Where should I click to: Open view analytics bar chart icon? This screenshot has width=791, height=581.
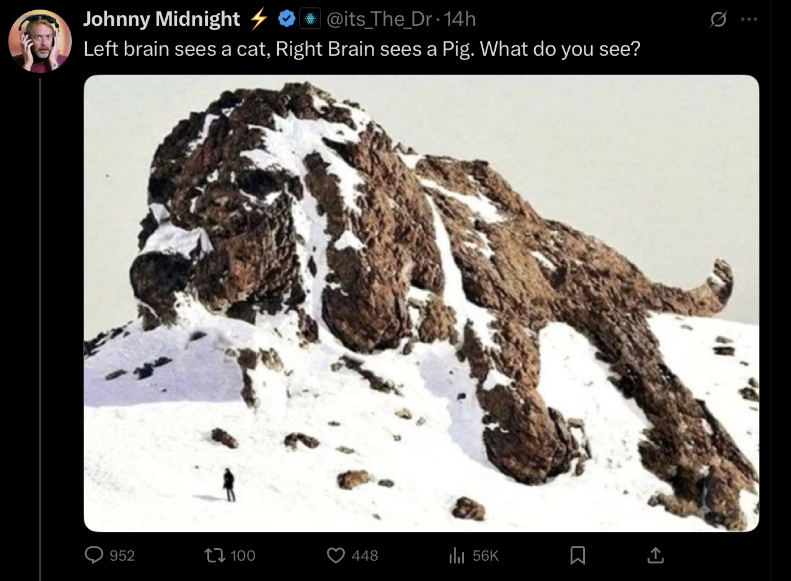click(x=457, y=555)
